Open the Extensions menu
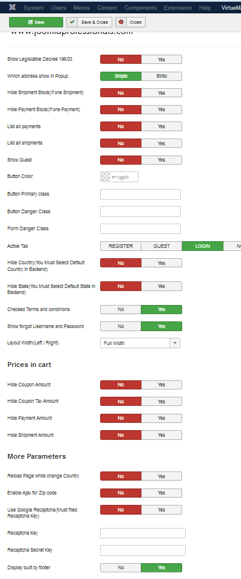 [x=177, y=8]
